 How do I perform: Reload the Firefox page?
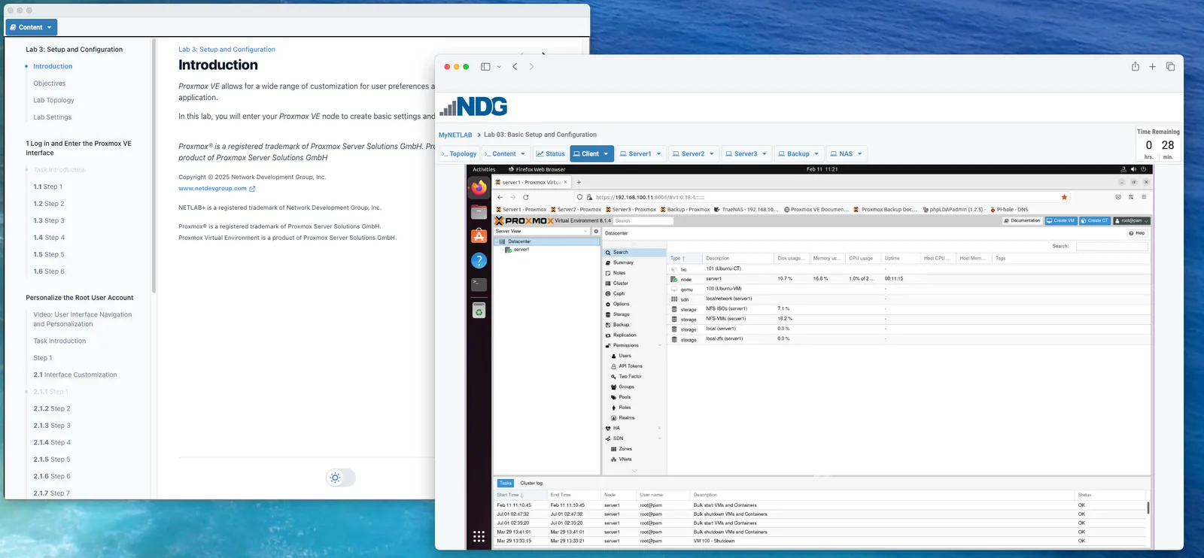pyautogui.click(x=525, y=197)
